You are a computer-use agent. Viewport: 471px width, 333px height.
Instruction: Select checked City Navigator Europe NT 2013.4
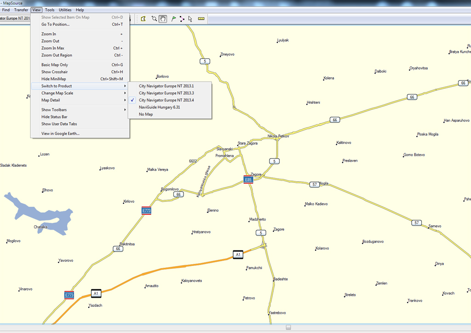pos(166,100)
